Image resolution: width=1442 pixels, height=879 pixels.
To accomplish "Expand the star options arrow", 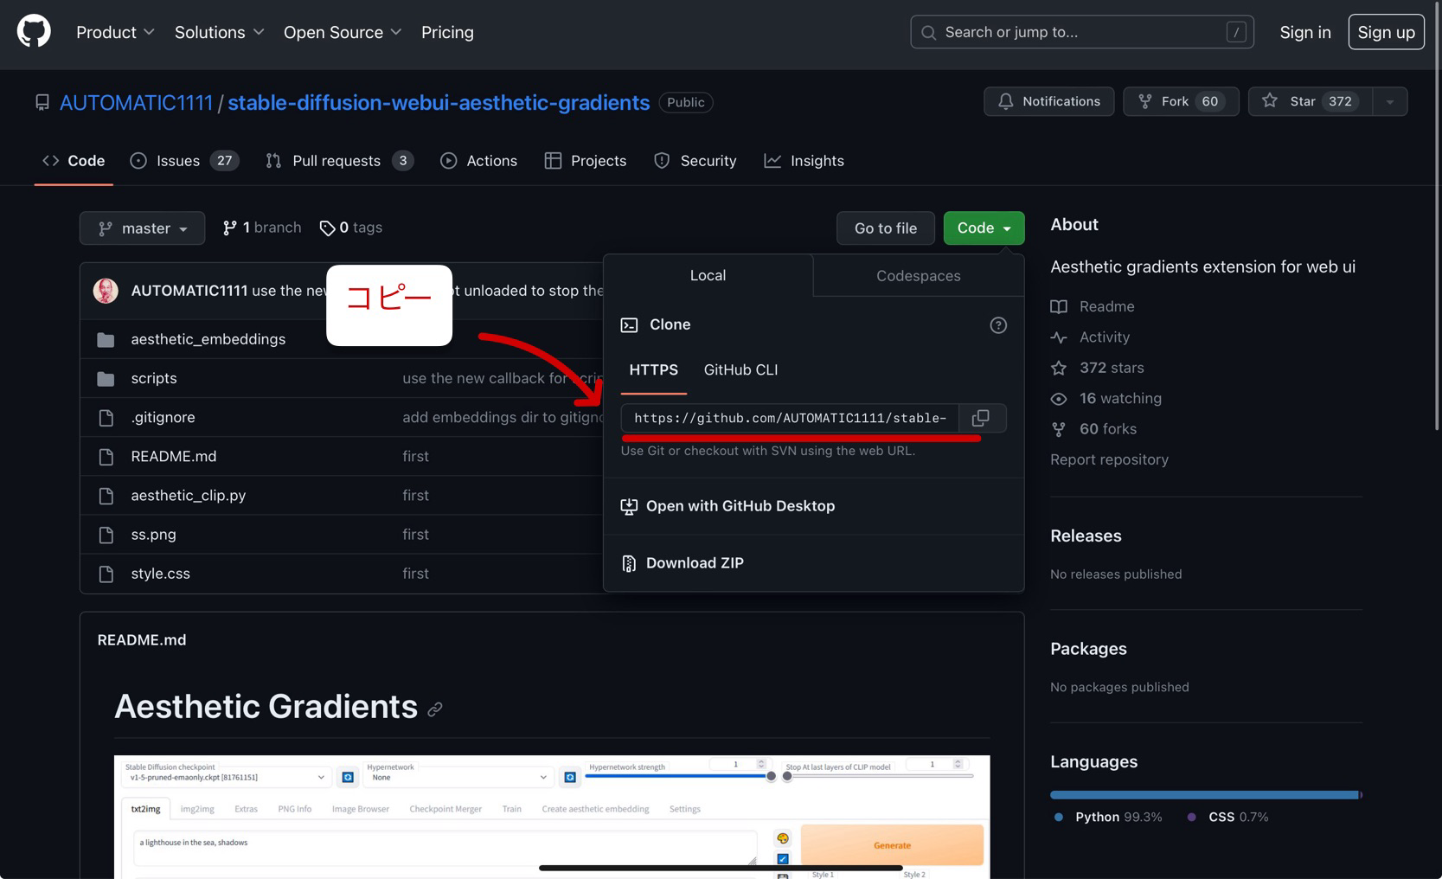I will click(x=1388, y=101).
